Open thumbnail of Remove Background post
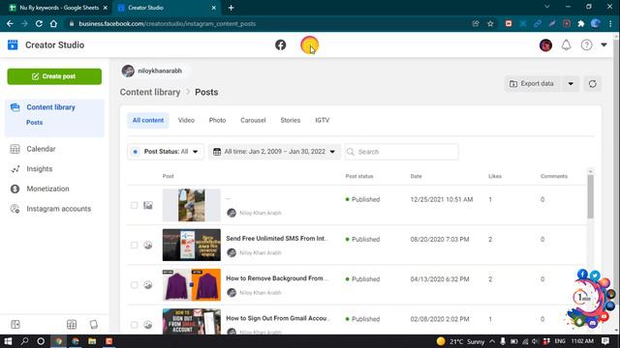 192,285
